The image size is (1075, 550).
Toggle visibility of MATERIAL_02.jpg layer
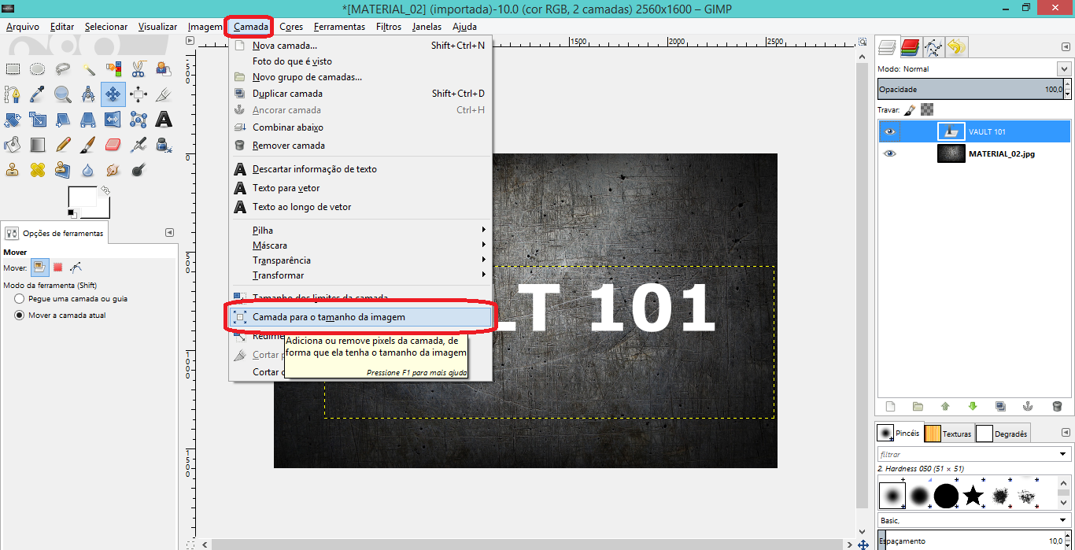click(x=890, y=153)
